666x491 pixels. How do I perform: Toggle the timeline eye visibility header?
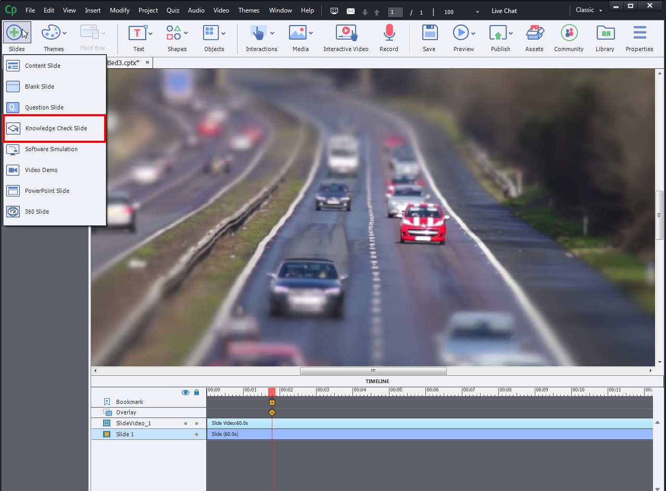185,392
